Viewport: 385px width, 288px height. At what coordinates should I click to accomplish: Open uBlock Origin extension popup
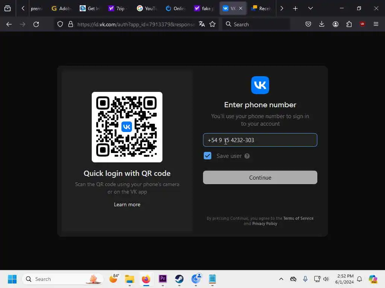362,24
